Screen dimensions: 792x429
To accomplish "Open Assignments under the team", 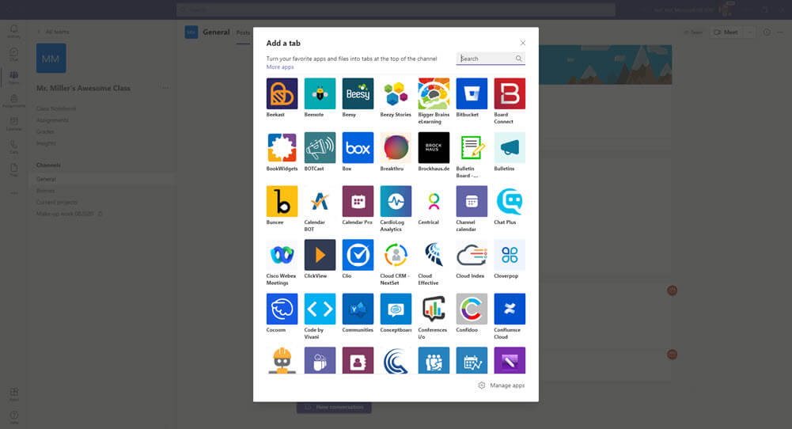I will [x=52, y=120].
